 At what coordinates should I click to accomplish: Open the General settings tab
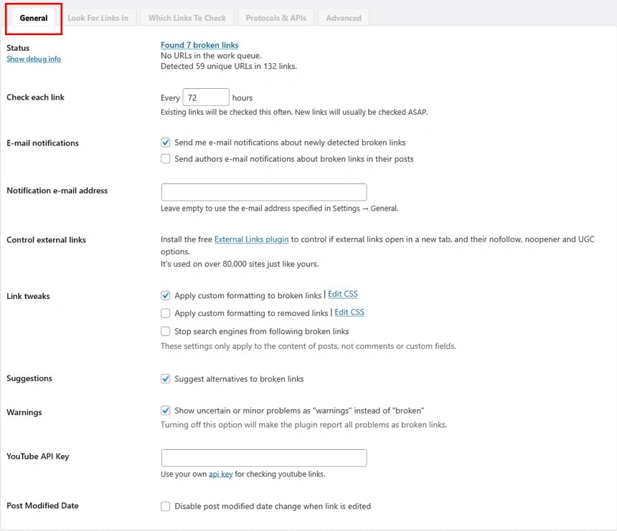[x=34, y=18]
